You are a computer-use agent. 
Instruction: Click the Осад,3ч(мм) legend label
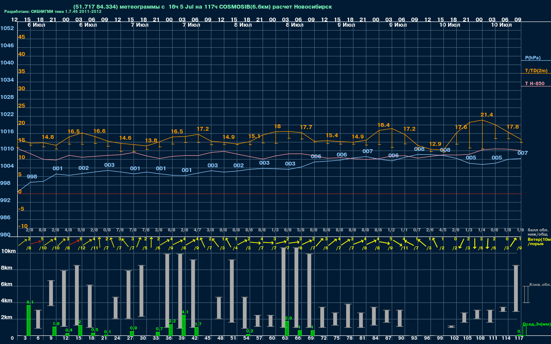pos(536,324)
